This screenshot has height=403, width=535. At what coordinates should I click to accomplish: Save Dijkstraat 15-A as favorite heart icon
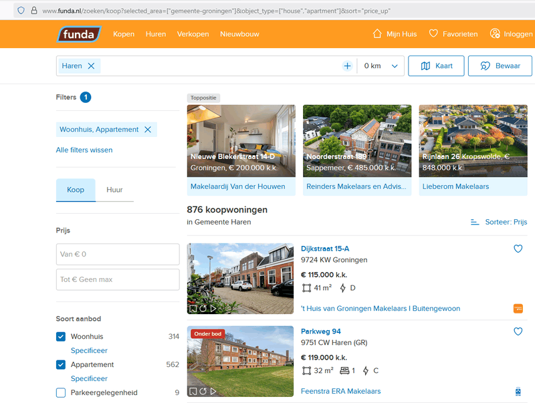click(x=518, y=249)
